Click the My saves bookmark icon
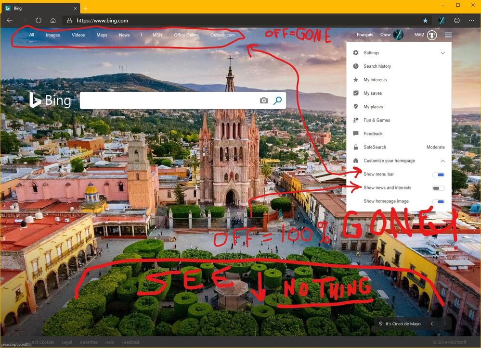The height and width of the screenshot is (348, 481). 355,93
